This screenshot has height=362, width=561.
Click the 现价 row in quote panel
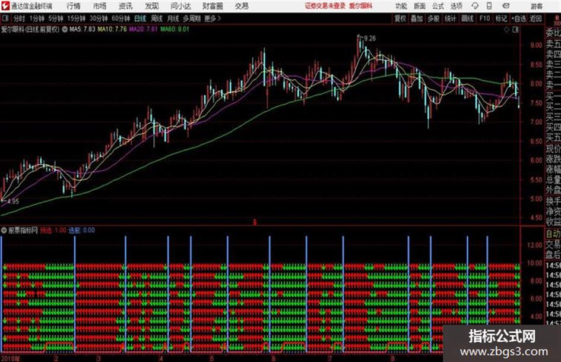click(553, 149)
